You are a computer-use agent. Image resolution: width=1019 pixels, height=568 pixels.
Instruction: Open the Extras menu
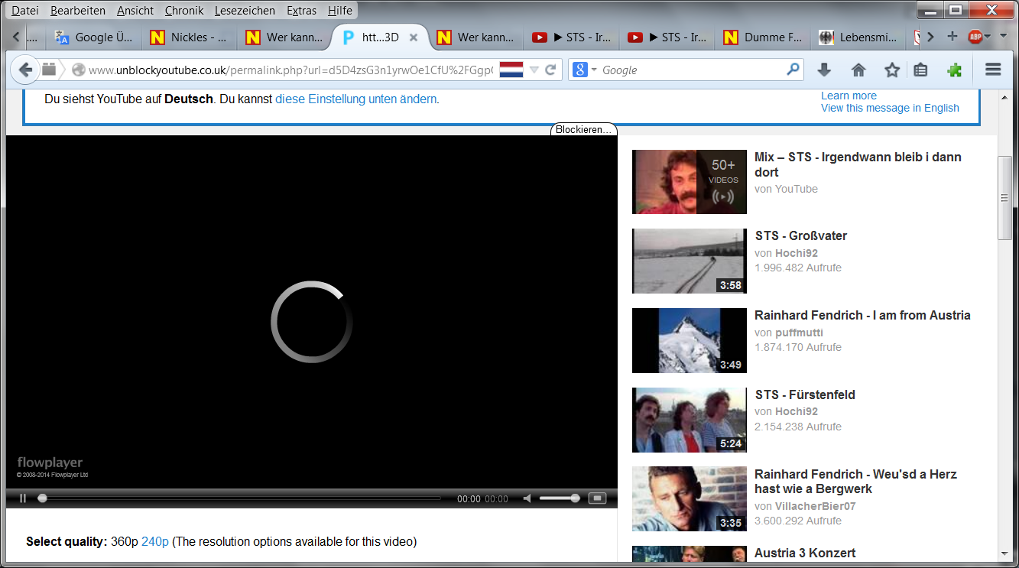pyautogui.click(x=302, y=11)
